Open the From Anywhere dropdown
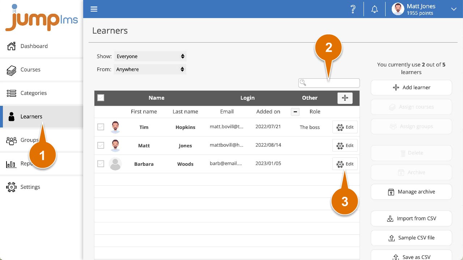Viewport: 463px width, 260px height. tap(150, 69)
